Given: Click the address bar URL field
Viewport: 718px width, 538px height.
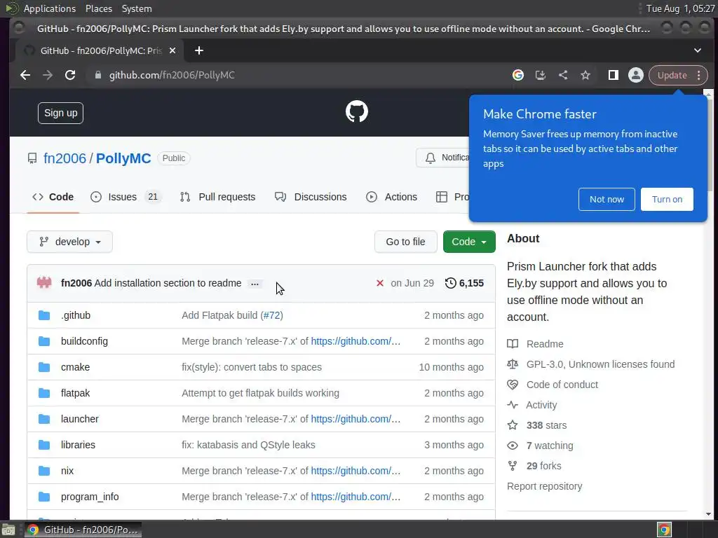Looking at the screenshot, I should click(x=293, y=75).
